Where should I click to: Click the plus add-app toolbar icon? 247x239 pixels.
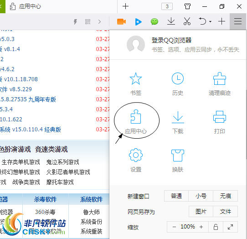tap(221, 21)
